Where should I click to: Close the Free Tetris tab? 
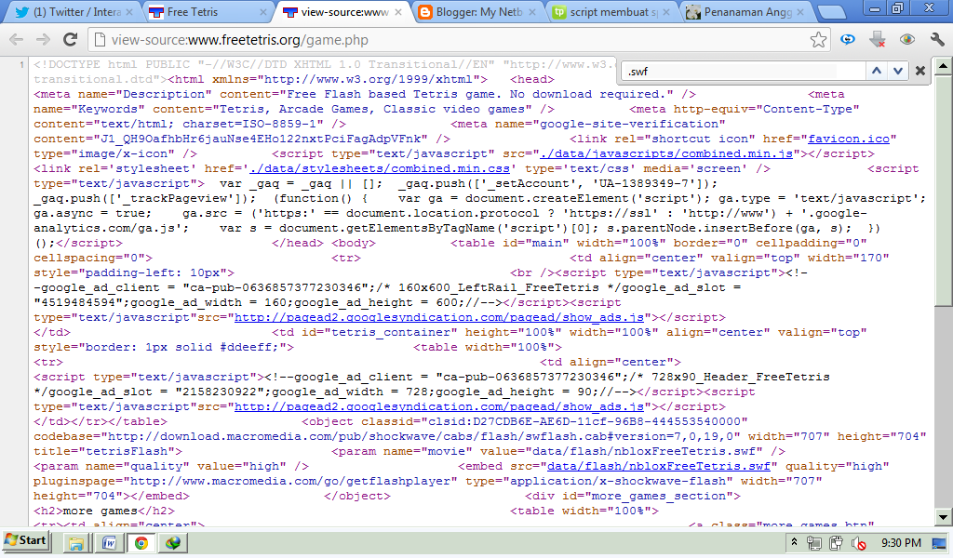tap(263, 12)
